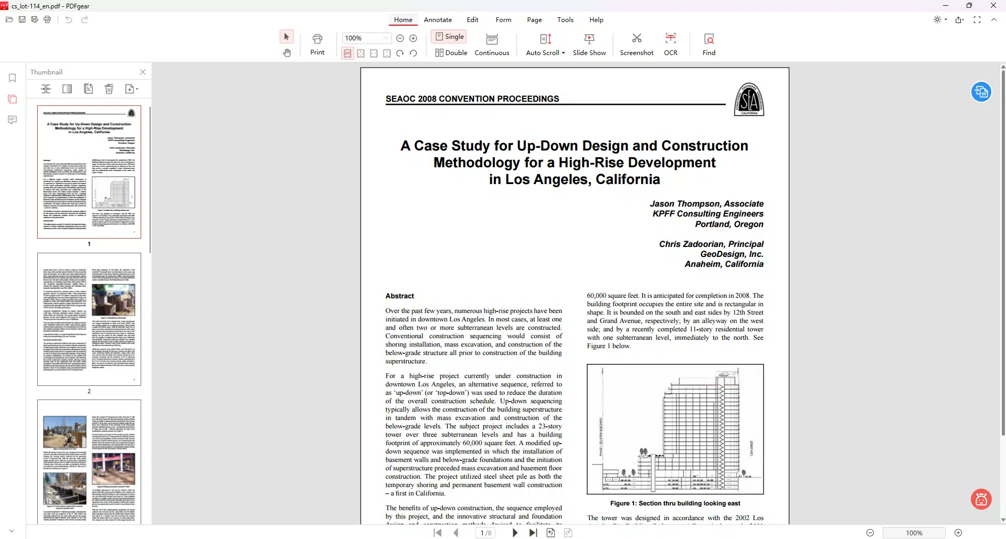Image resolution: width=1006 pixels, height=539 pixels.
Task: Start the Slide Show
Action: 589,44
